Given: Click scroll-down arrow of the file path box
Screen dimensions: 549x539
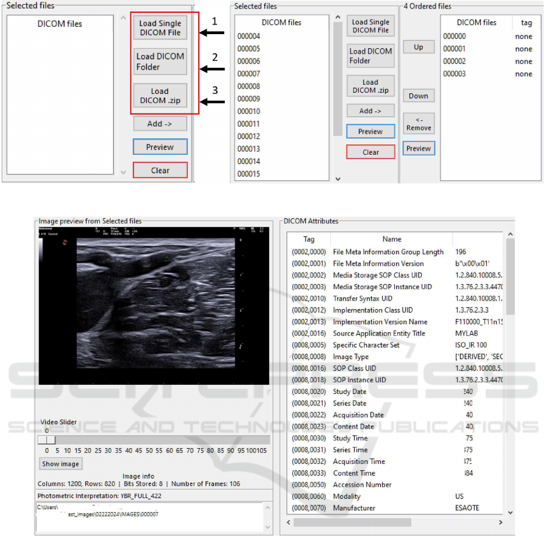Looking at the screenshot, I should pos(268,527).
